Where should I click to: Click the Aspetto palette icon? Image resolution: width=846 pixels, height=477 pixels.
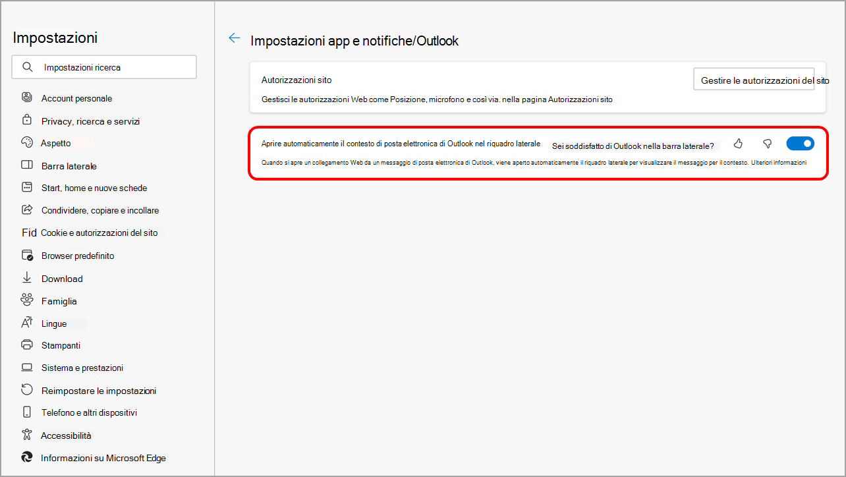[27, 142]
